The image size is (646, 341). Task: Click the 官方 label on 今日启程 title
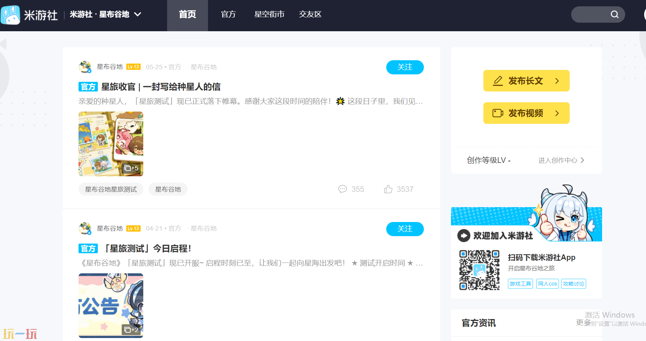(88, 248)
